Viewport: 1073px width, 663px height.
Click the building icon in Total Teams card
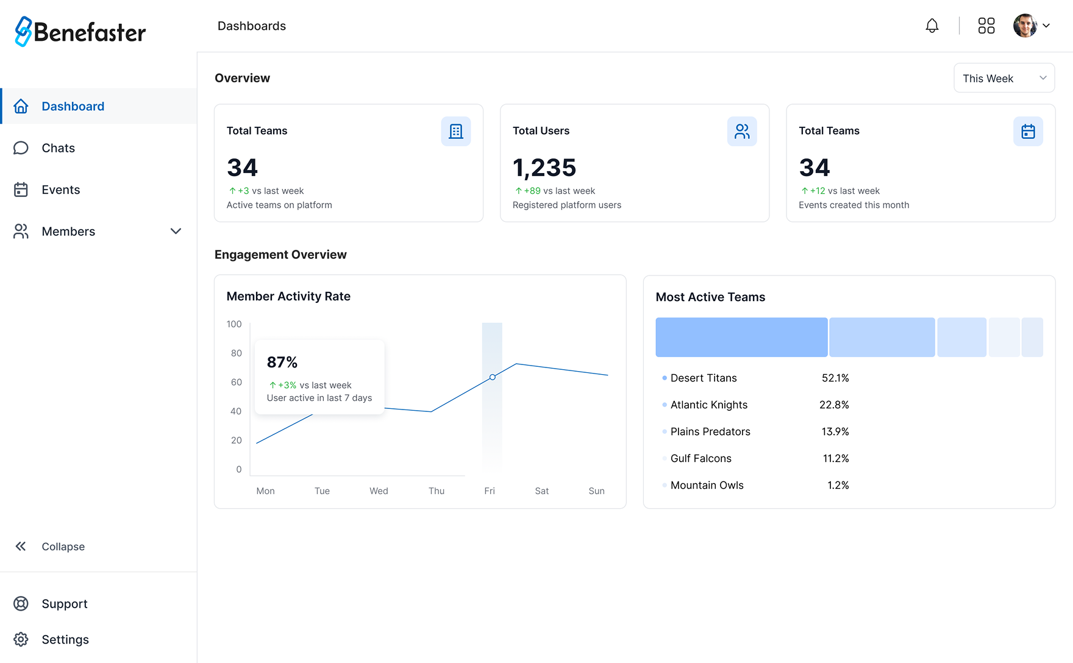point(455,131)
